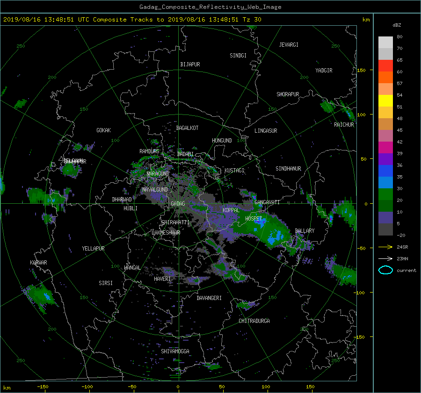Click the HUNGUND city label
Screen dimensions: 421x393
click(222, 141)
